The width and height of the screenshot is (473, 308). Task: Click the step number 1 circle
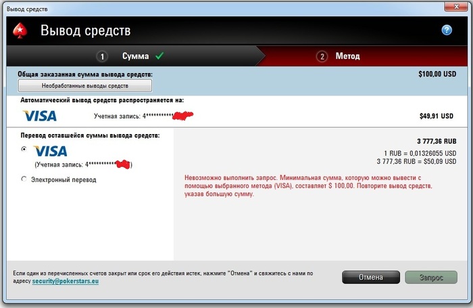tap(102, 56)
